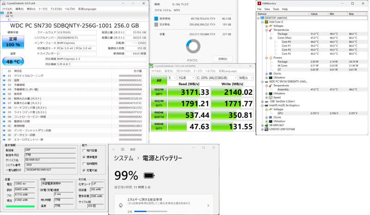Open ディスク(D) menu in CrystalDiskInfo
The image size is (370, 215).
56,9
